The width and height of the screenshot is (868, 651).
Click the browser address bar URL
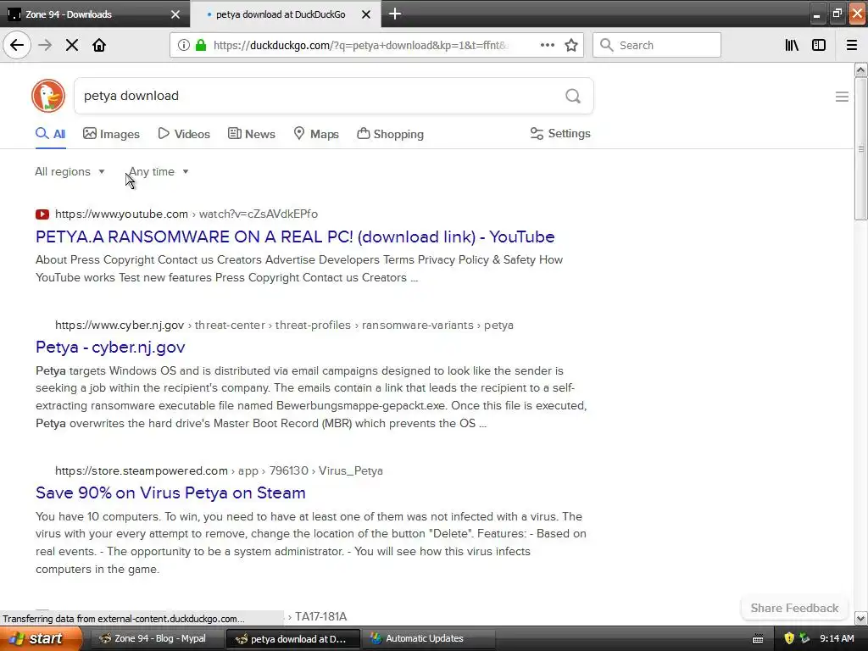[360, 46]
